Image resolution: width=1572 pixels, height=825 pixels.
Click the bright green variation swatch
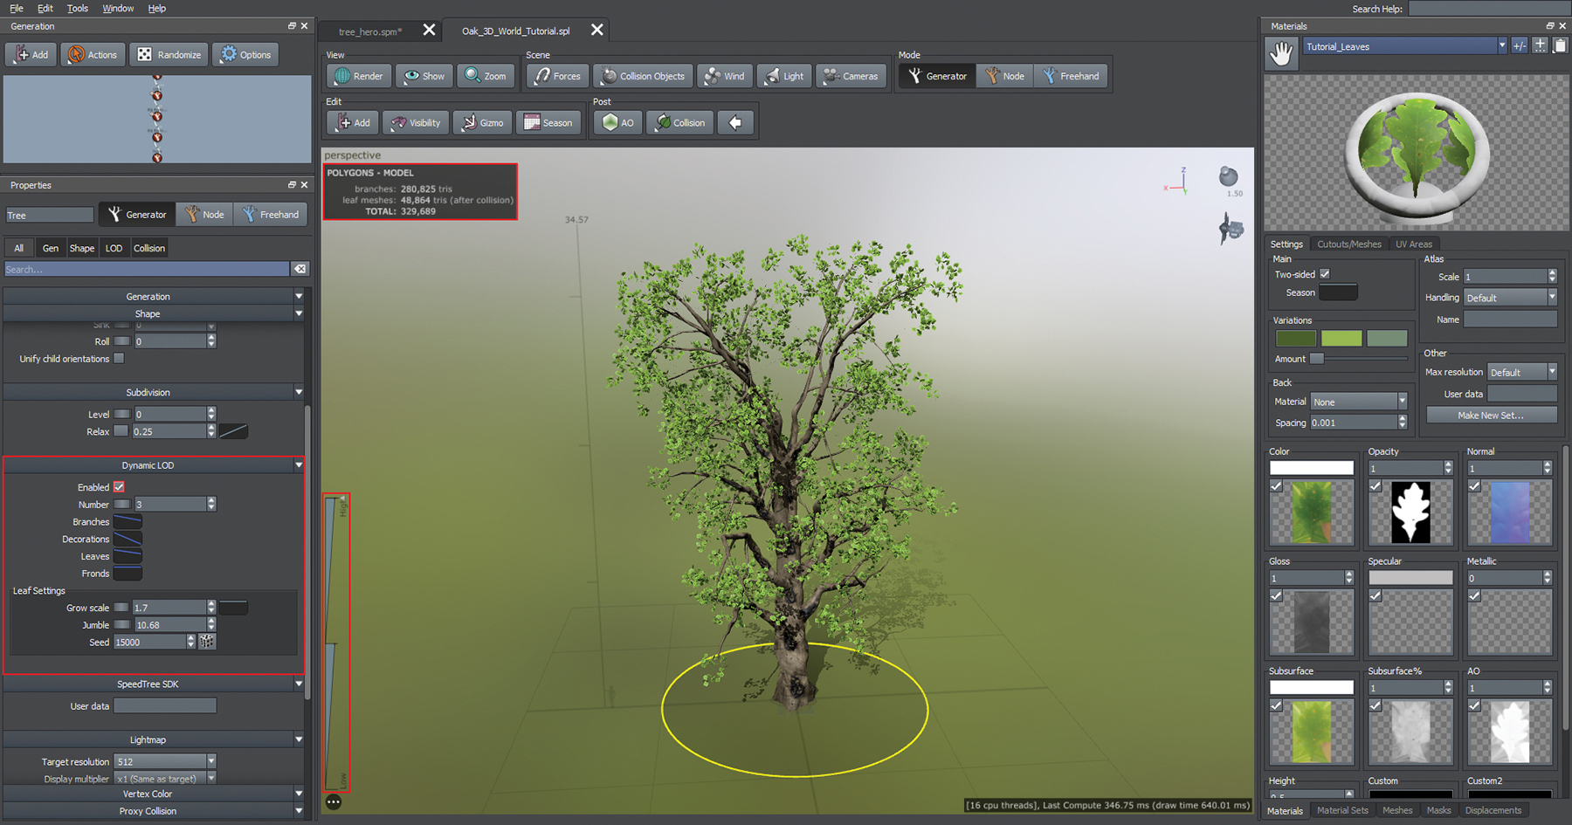pos(1341,338)
